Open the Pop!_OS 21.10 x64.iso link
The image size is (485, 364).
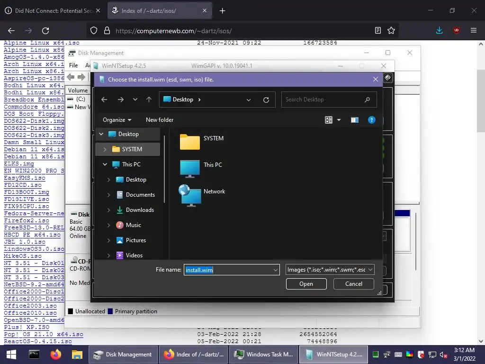[43, 334]
